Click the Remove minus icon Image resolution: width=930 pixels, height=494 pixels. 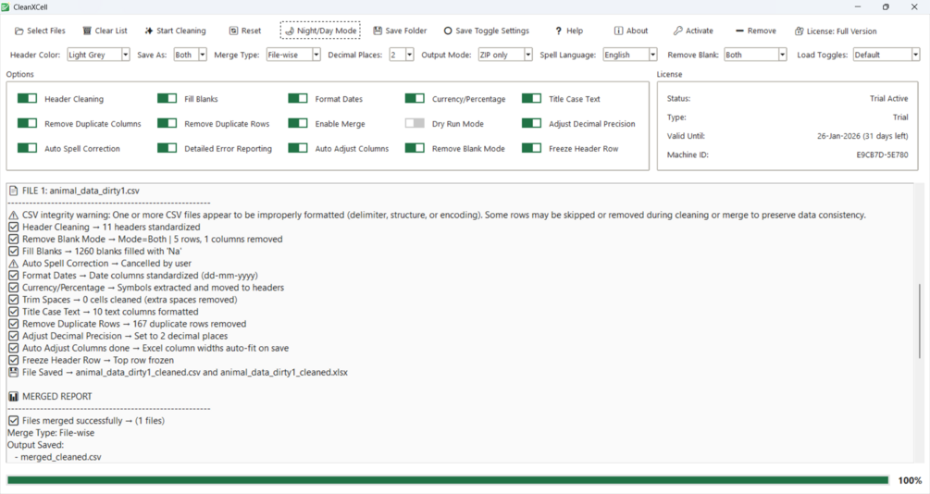pyautogui.click(x=739, y=31)
